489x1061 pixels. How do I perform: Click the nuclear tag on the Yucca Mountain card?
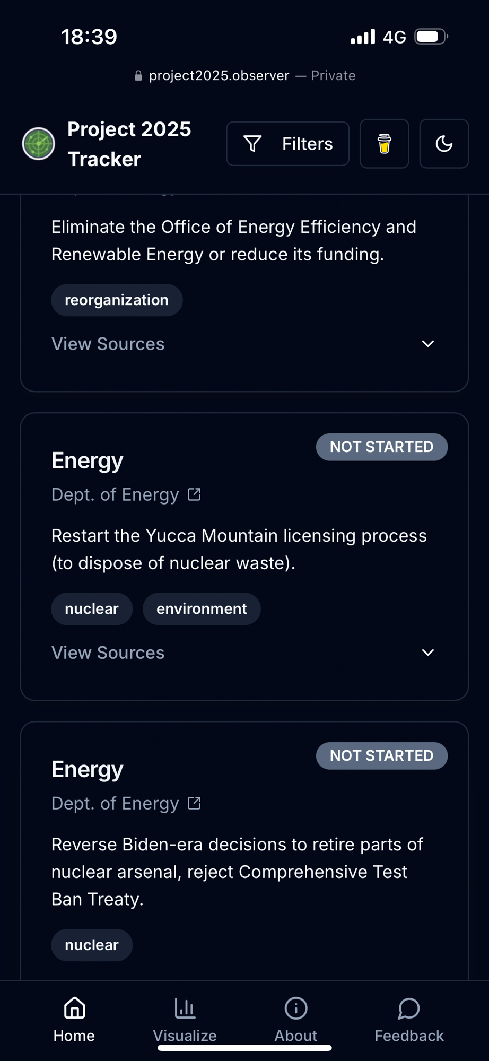pos(92,609)
